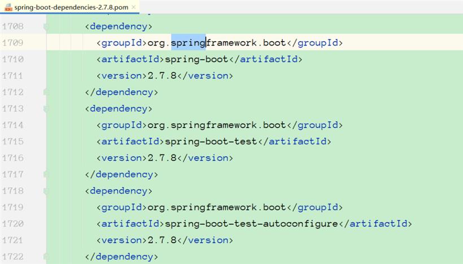Click the closing groupId tag on line 1709

(x=315, y=43)
